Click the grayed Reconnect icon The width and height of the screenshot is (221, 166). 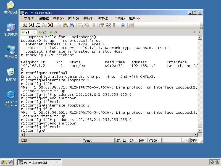pyautogui.click(x=44, y=25)
